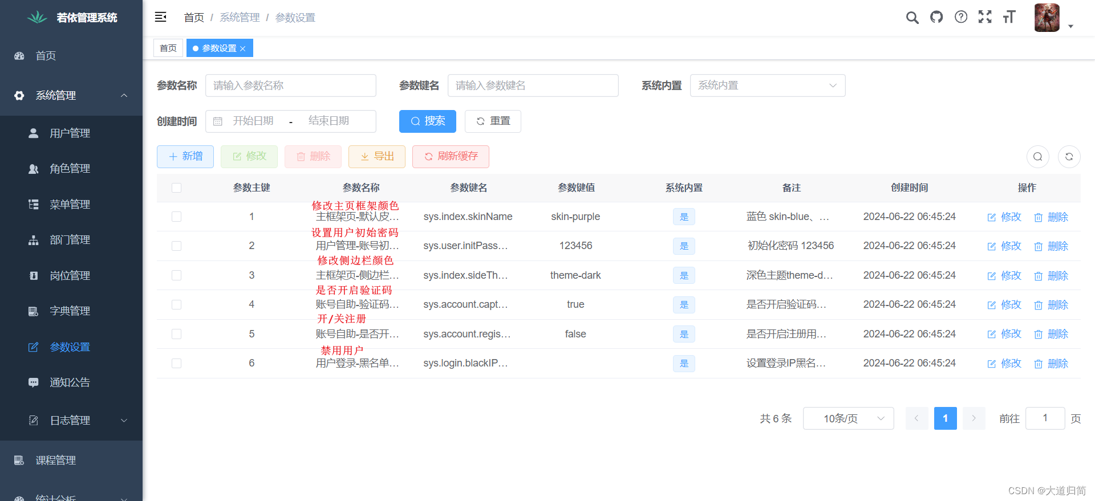Image resolution: width=1095 pixels, height=501 pixels.
Task: Click the 导出 button
Action: [377, 157]
